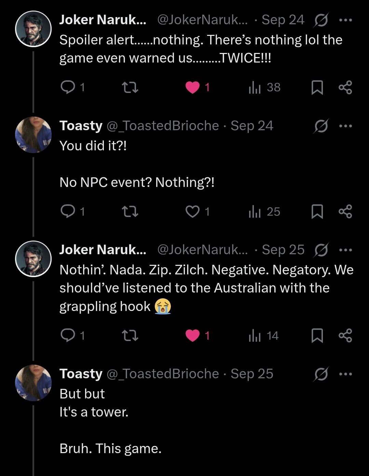Bookmark the "Nothin'. Nada. Zip." tweet
This screenshot has width=369, height=476.
[317, 336]
